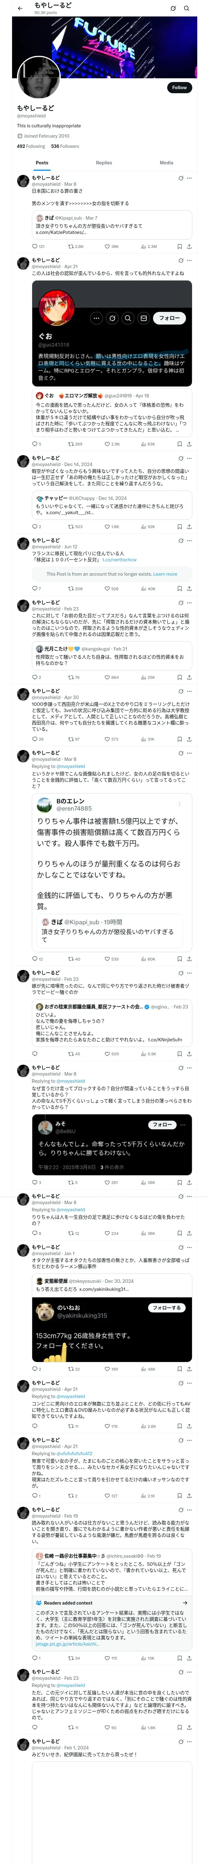Open Learn more link on deleted post notice
Viewport: 209px width, 1864px height.
[165, 574]
